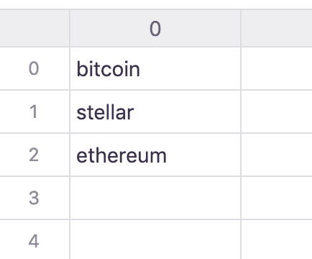
Task: Click second-column empty cell in row 4
Action: 277,240
